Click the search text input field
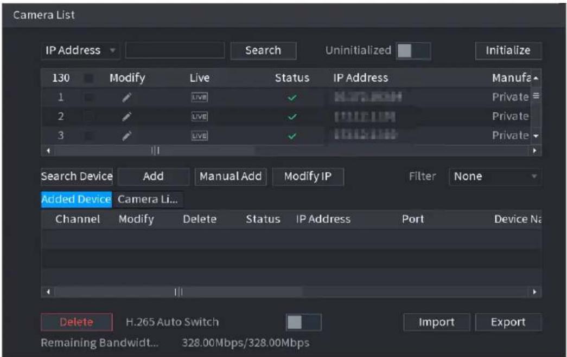 click(x=175, y=50)
